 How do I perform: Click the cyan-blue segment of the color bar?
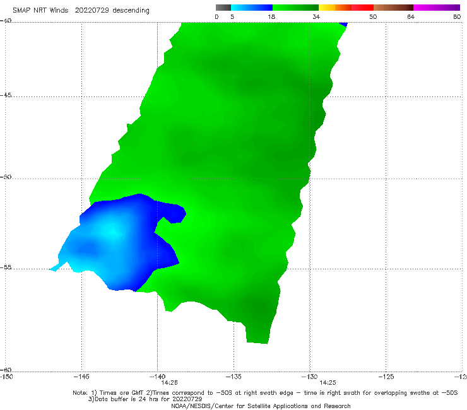click(252, 8)
